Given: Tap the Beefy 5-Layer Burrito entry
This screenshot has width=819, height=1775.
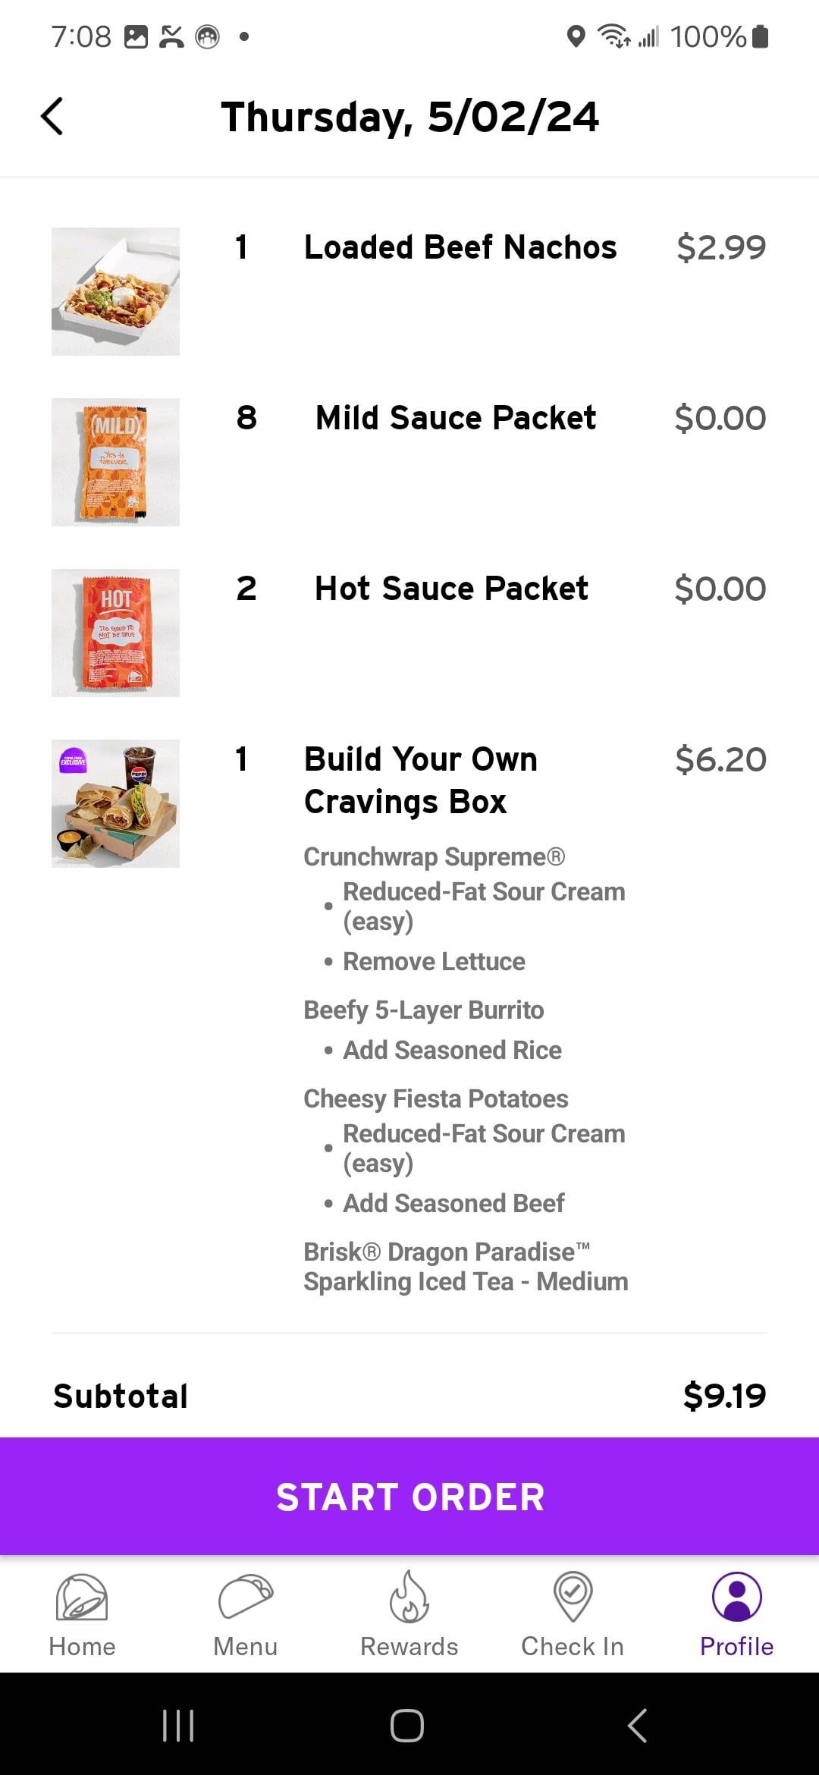Looking at the screenshot, I should click(423, 1010).
